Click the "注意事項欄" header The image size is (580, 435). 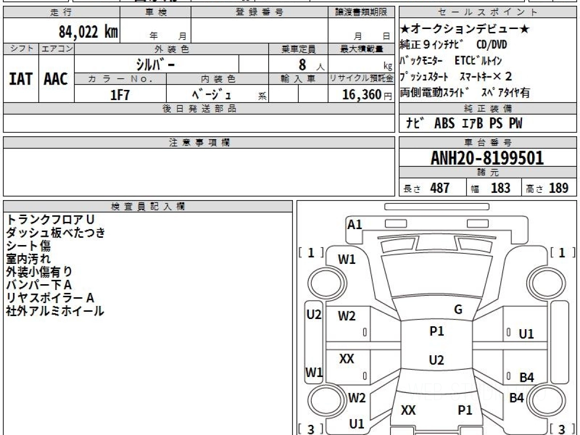200,143
